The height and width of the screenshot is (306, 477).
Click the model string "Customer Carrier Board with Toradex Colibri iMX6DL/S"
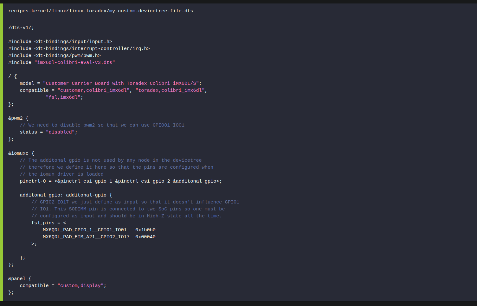(x=121, y=84)
